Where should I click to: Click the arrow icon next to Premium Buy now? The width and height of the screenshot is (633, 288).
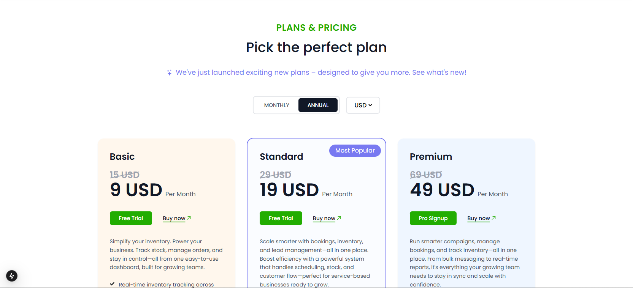coord(494,218)
